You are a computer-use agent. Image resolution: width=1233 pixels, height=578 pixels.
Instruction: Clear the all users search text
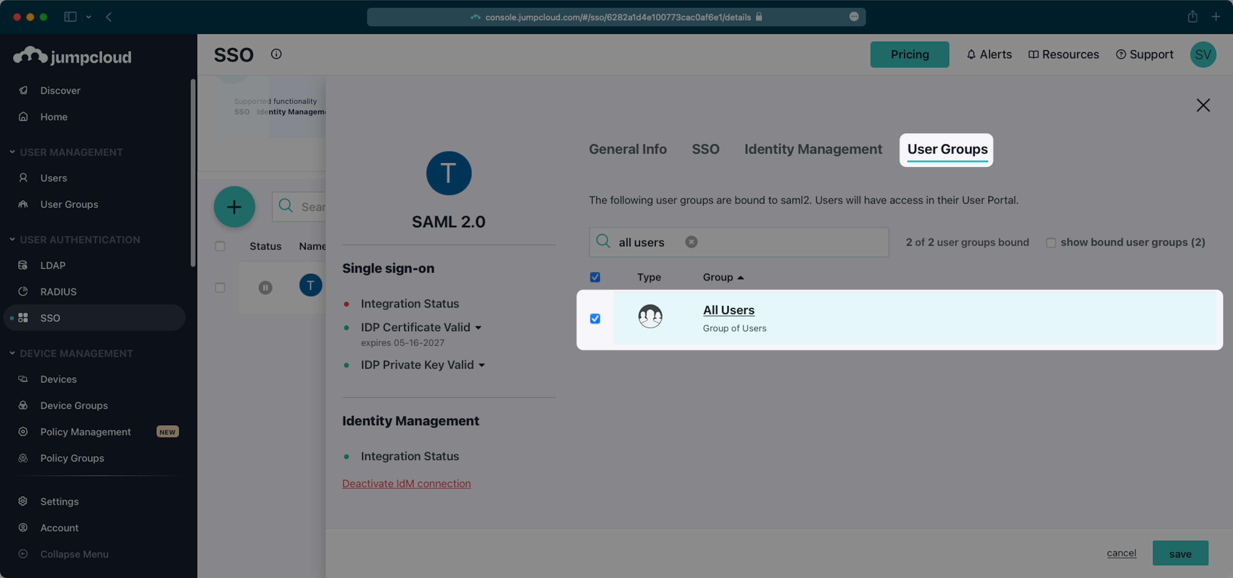pyautogui.click(x=691, y=242)
